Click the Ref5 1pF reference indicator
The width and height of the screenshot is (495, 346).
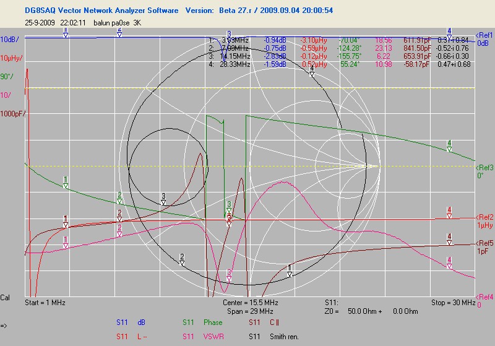(484, 247)
